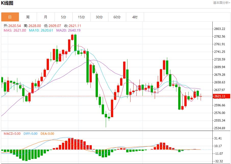Choose the 60分 interval tab
Screen dimensions: 231x164
tap(117, 17)
